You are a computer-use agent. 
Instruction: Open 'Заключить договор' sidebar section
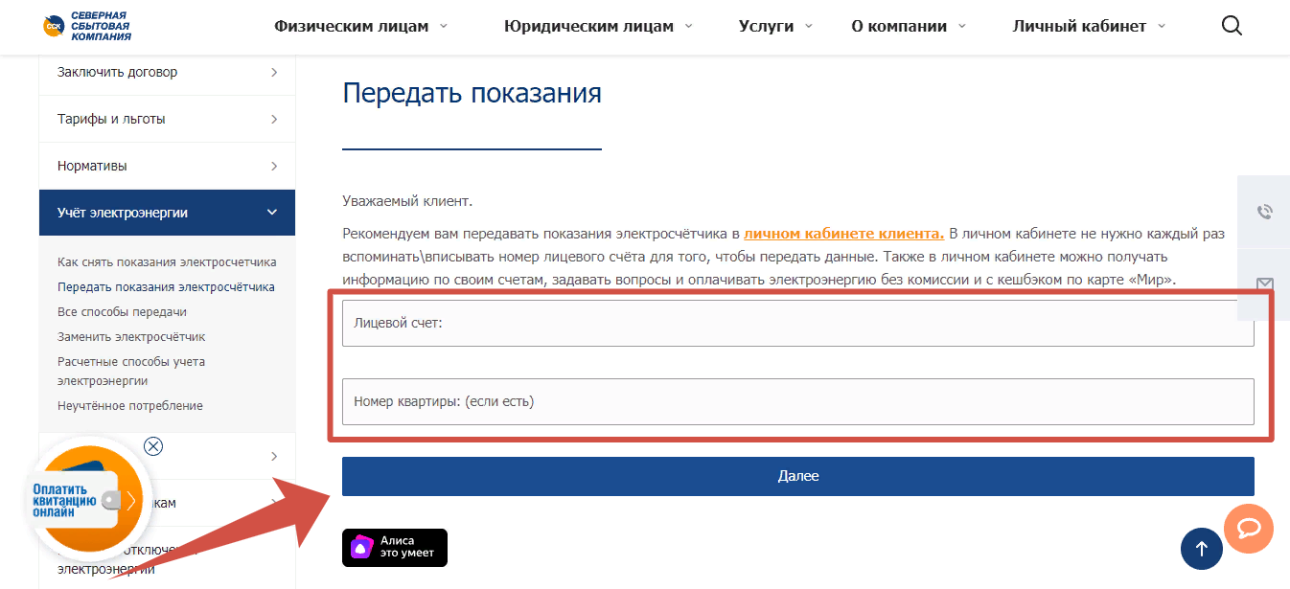[167, 72]
